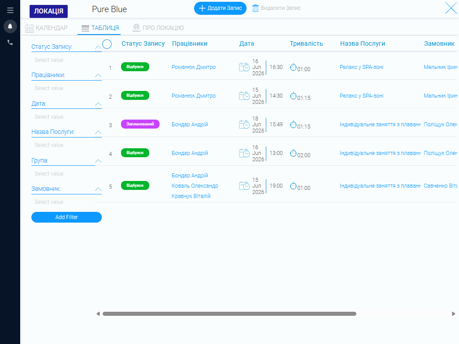Sort by Дата column header
The width and height of the screenshot is (459, 344).
247,43
